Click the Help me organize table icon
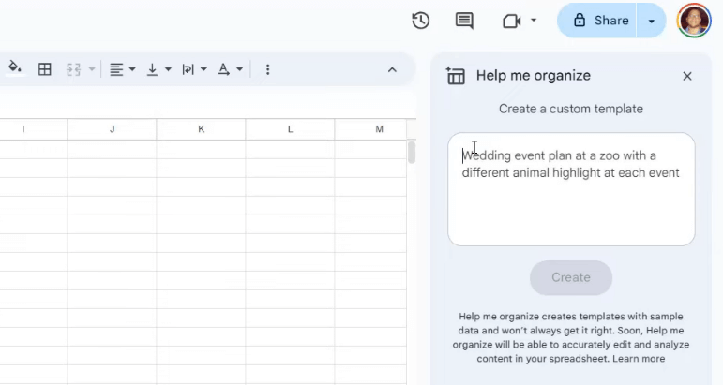Viewport: 723px width, 385px height. (456, 76)
